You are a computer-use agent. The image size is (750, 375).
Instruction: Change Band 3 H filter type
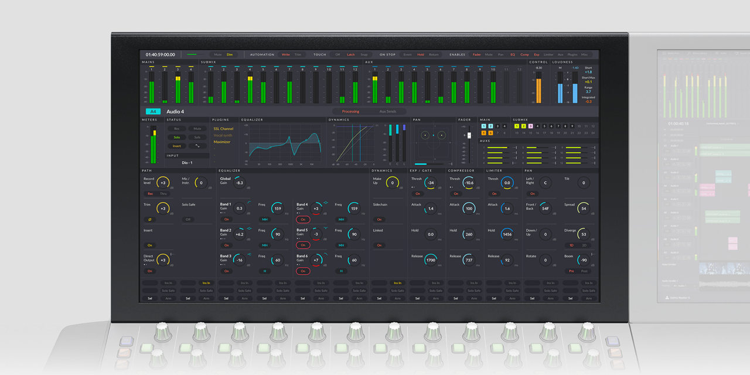[265, 271]
